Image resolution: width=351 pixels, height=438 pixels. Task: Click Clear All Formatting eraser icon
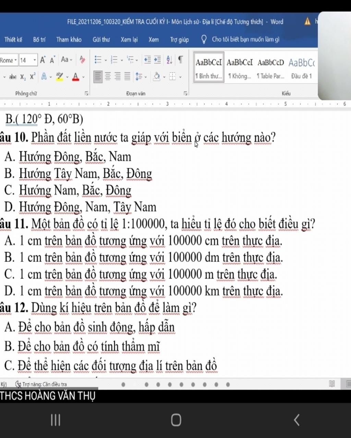coord(82,60)
